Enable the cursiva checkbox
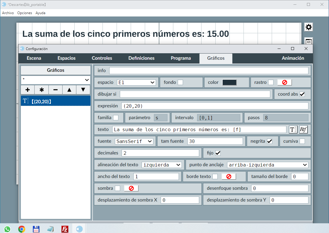 302,141
